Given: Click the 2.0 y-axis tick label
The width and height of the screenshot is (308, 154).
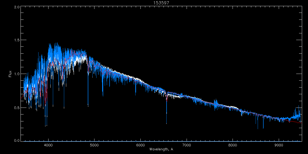Looking at the screenshot, I should 16,7.
